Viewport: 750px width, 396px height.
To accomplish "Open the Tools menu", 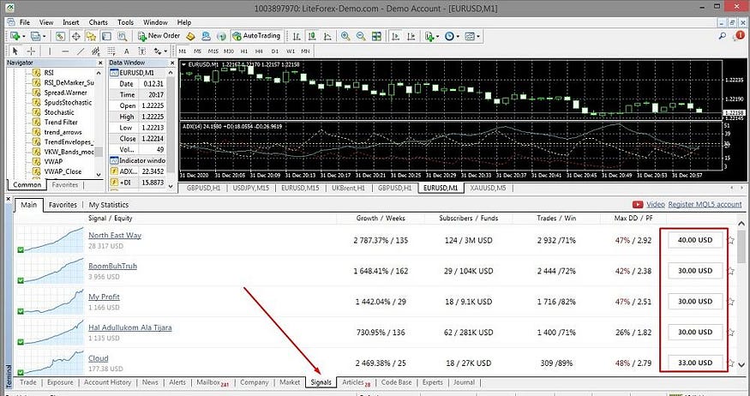I will coord(126,22).
